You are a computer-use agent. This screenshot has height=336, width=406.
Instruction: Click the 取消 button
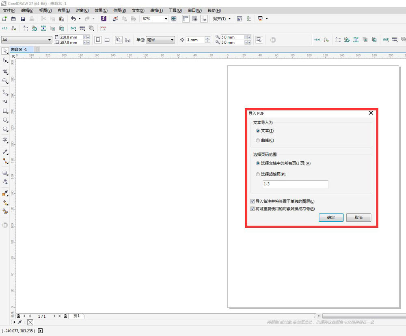pyautogui.click(x=358, y=218)
